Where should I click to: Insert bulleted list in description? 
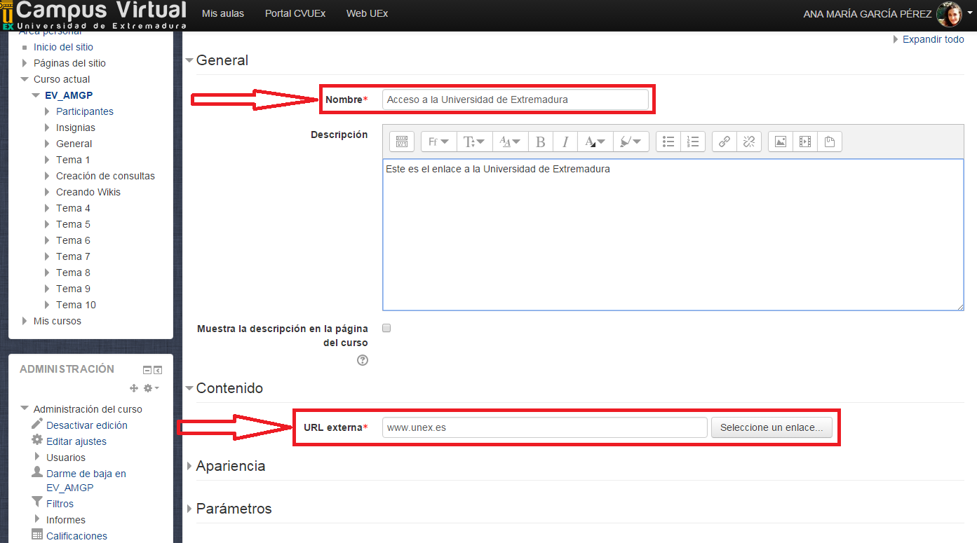[x=668, y=142]
